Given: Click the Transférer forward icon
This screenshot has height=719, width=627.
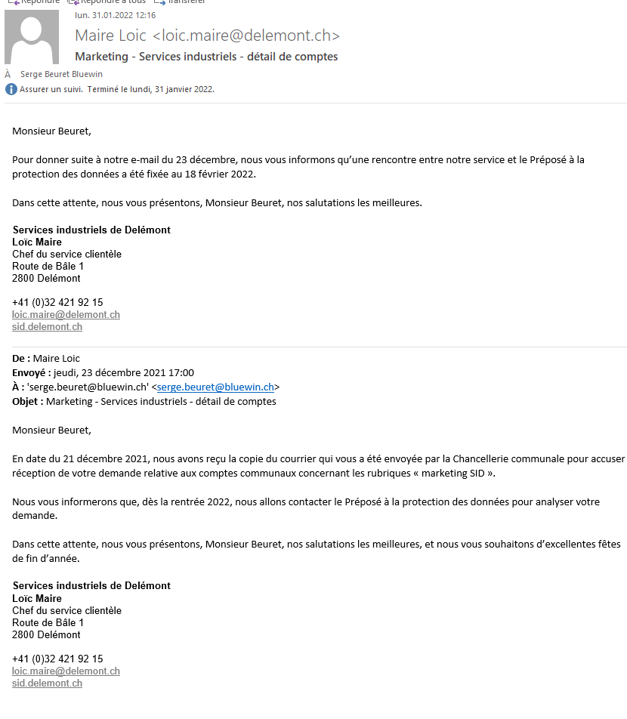Looking at the screenshot, I should click(x=159, y=2).
